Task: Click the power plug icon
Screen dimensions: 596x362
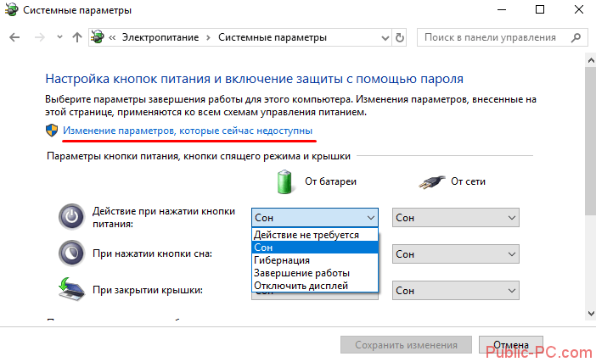Action: point(431,182)
